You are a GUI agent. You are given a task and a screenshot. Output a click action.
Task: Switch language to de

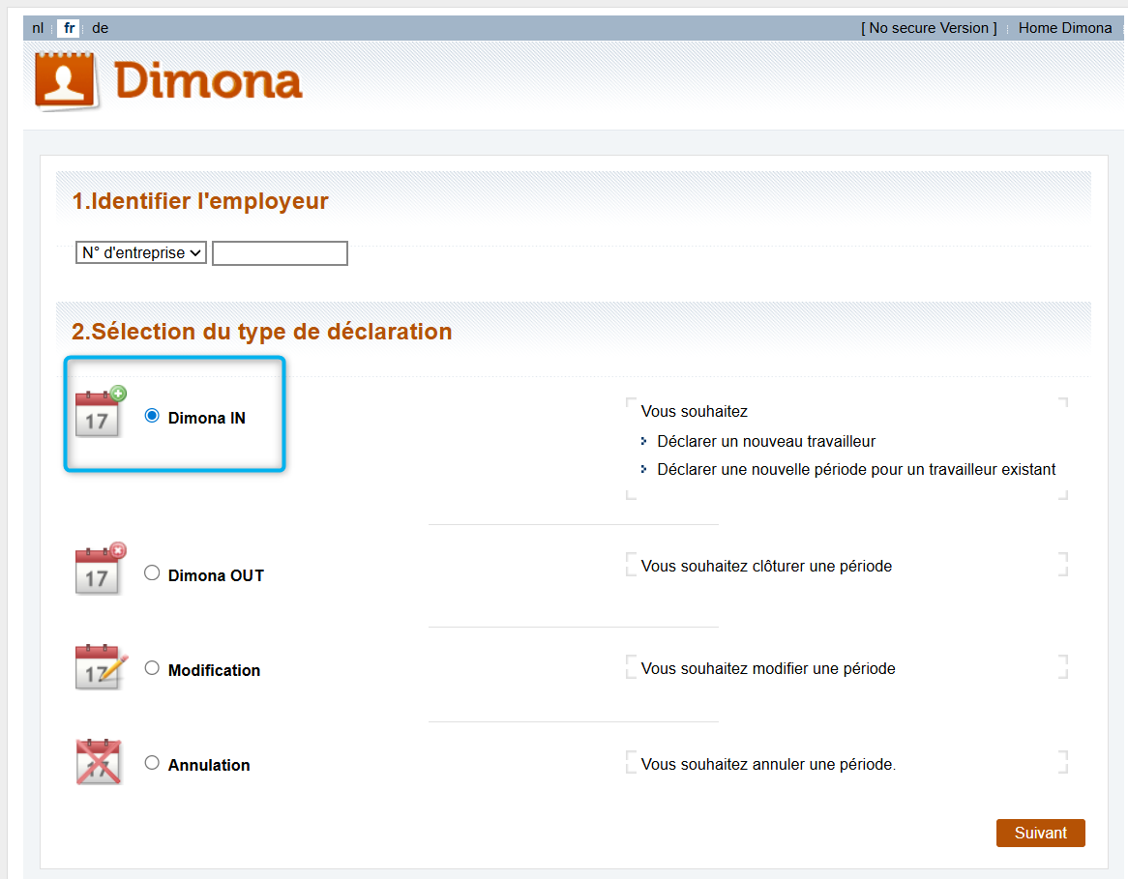pyautogui.click(x=100, y=28)
